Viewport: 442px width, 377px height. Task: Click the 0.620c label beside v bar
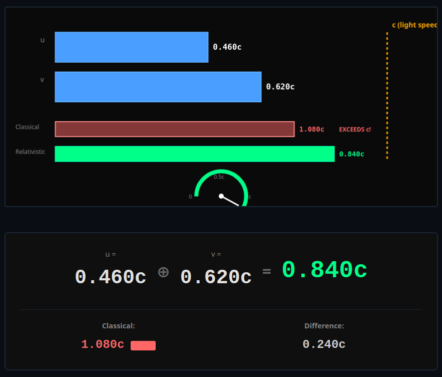click(x=280, y=87)
